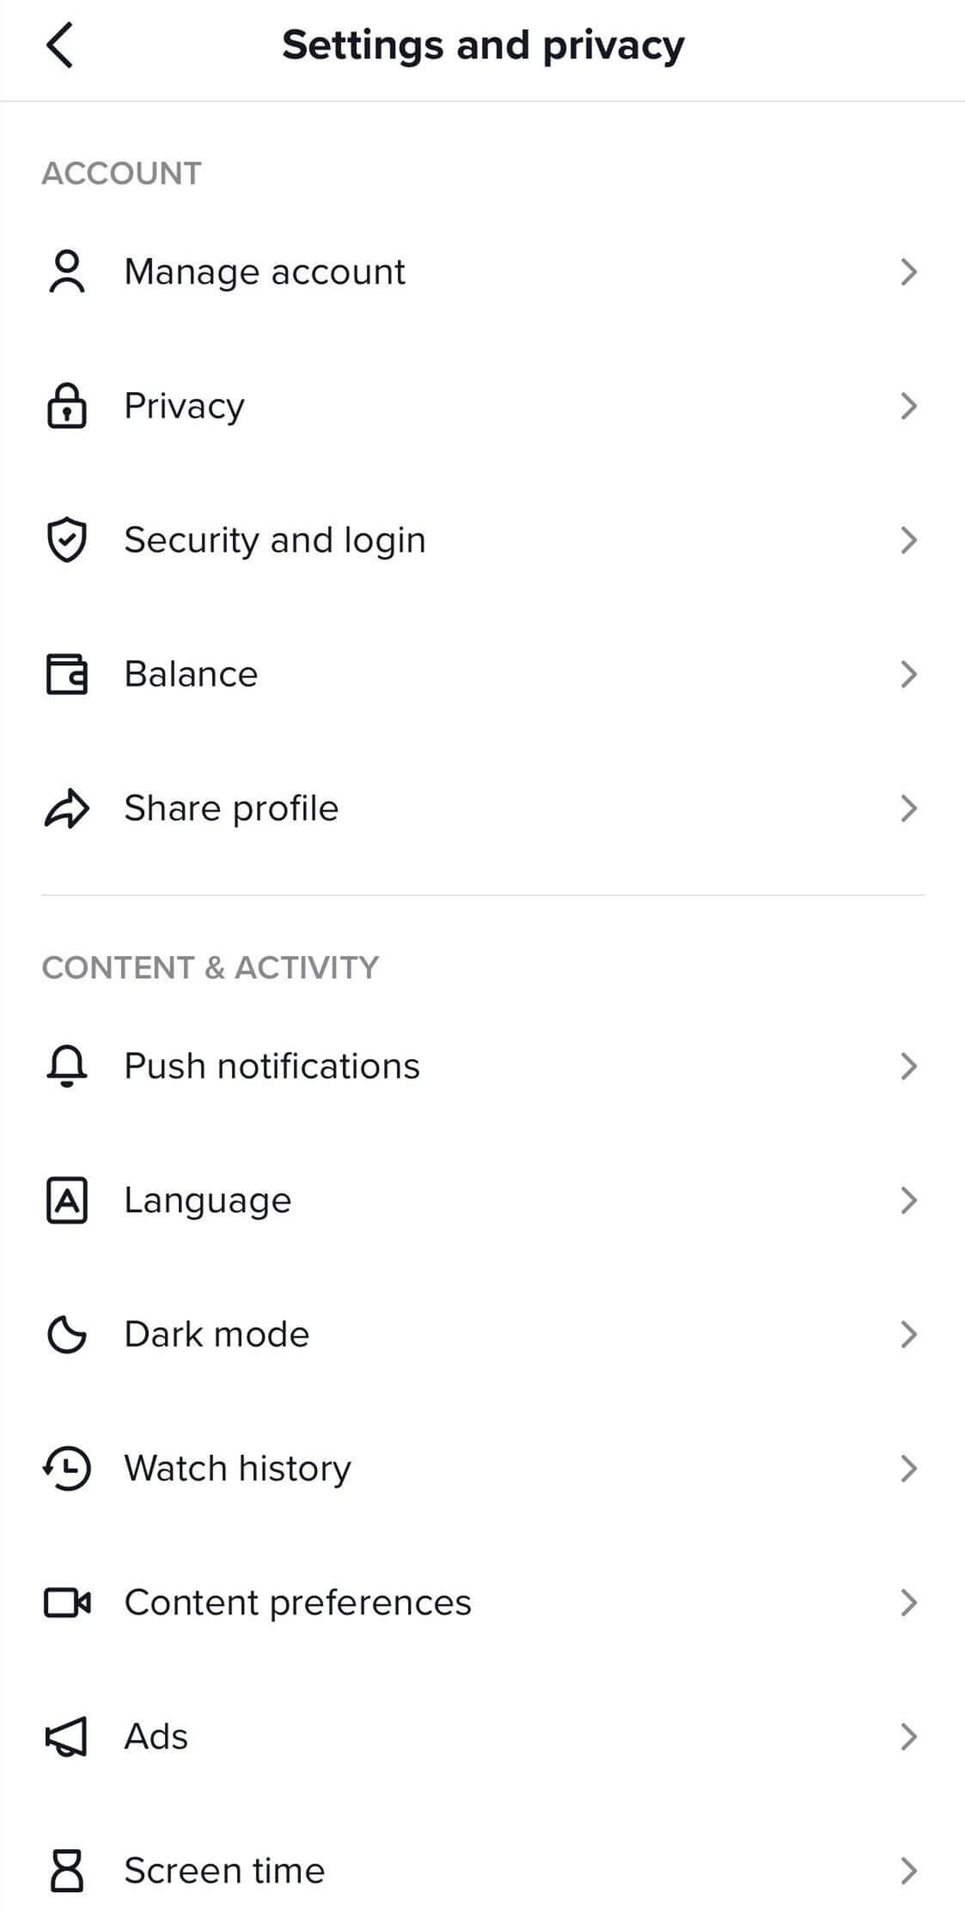Click the shield Security icon
The image size is (965, 1911).
(x=66, y=540)
